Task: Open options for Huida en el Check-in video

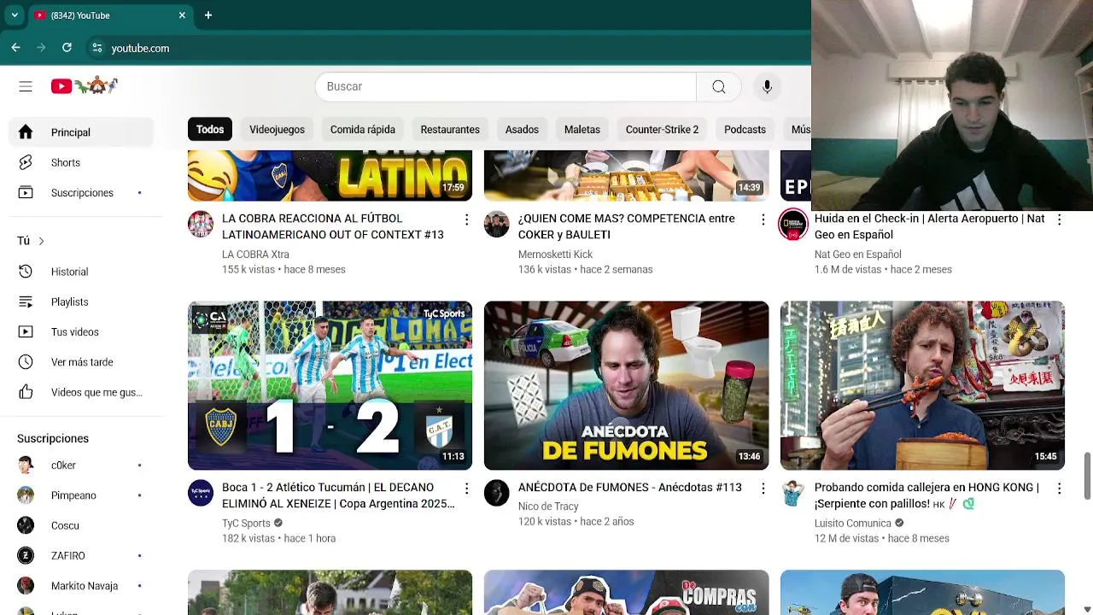Action: coord(1059,220)
